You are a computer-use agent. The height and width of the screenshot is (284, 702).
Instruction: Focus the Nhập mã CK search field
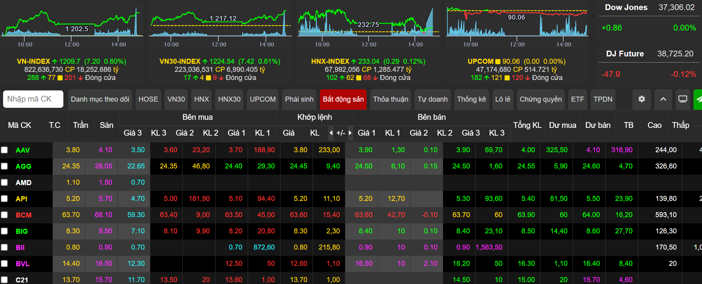[x=33, y=99]
